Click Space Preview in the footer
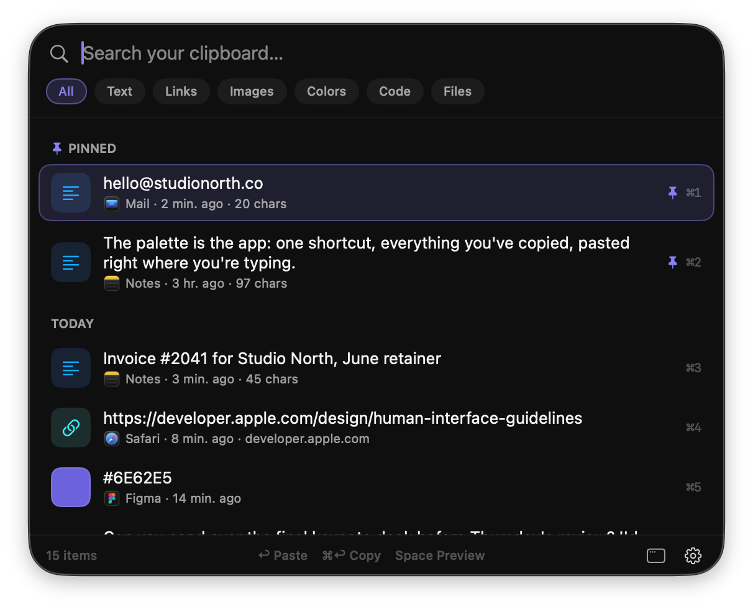This screenshot has height=609, width=753. coord(440,556)
